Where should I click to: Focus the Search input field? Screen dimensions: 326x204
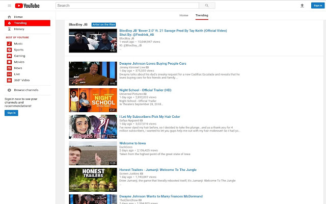click(127, 6)
